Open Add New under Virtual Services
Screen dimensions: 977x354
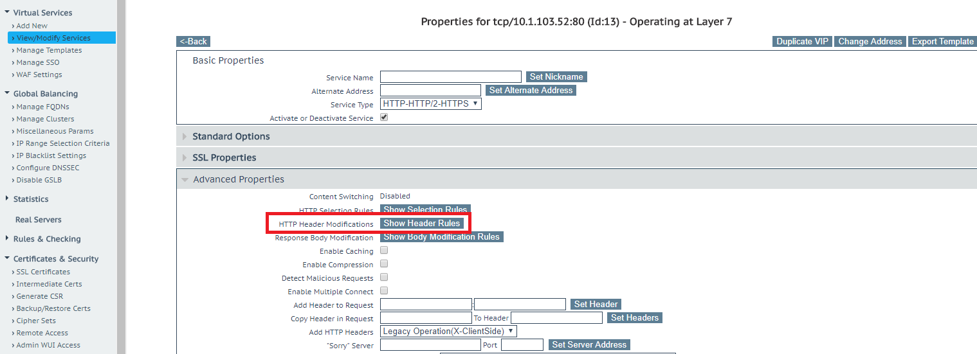[32, 26]
